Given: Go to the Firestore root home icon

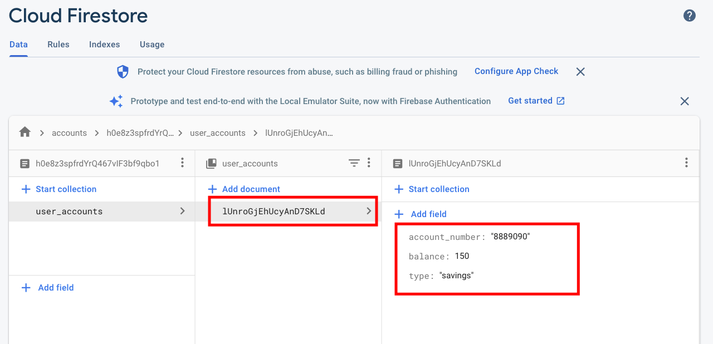Looking at the screenshot, I should (x=25, y=132).
